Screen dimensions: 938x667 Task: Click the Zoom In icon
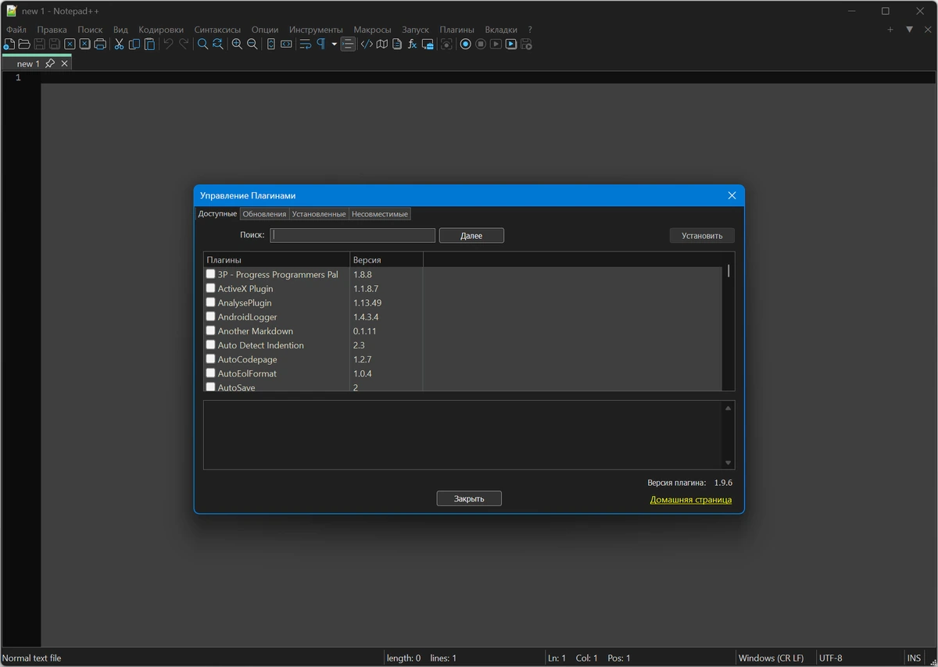click(x=237, y=45)
